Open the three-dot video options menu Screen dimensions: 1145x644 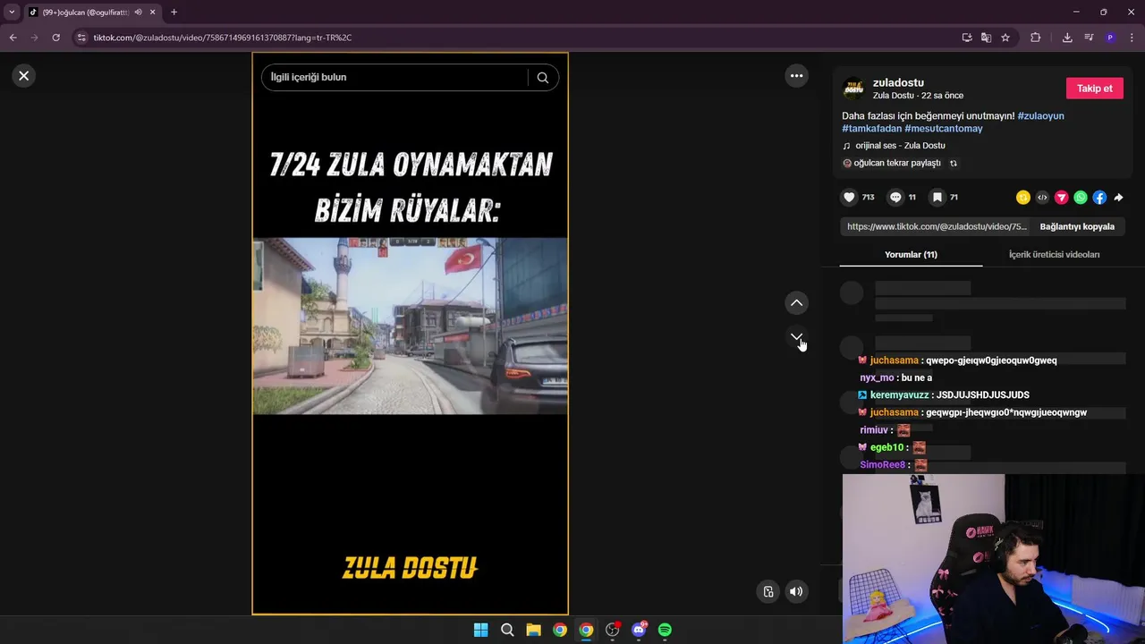pyautogui.click(x=796, y=76)
